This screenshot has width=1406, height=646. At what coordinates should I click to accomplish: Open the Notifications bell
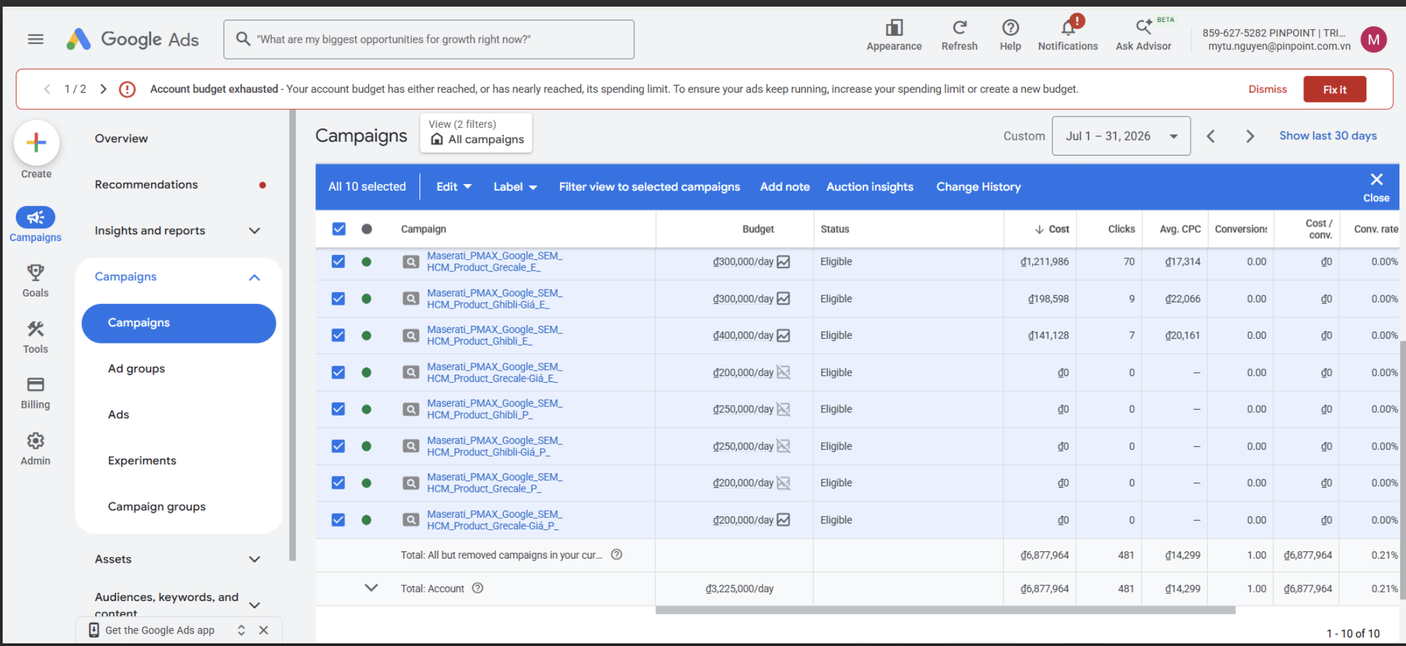tap(1068, 35)
